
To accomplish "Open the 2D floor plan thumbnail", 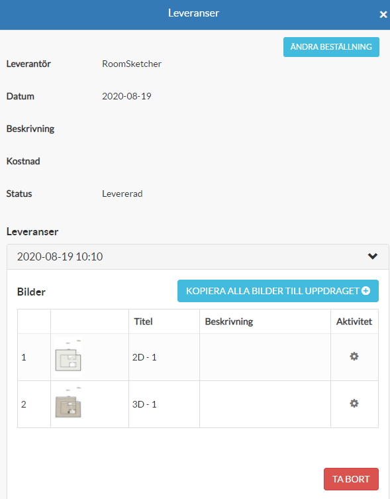I will pos(68,357).
